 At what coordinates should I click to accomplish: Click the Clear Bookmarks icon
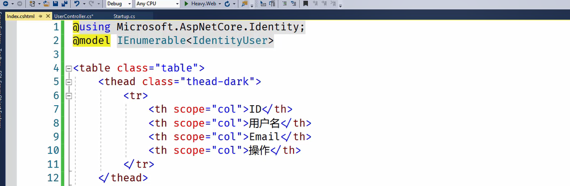(333, 4)
